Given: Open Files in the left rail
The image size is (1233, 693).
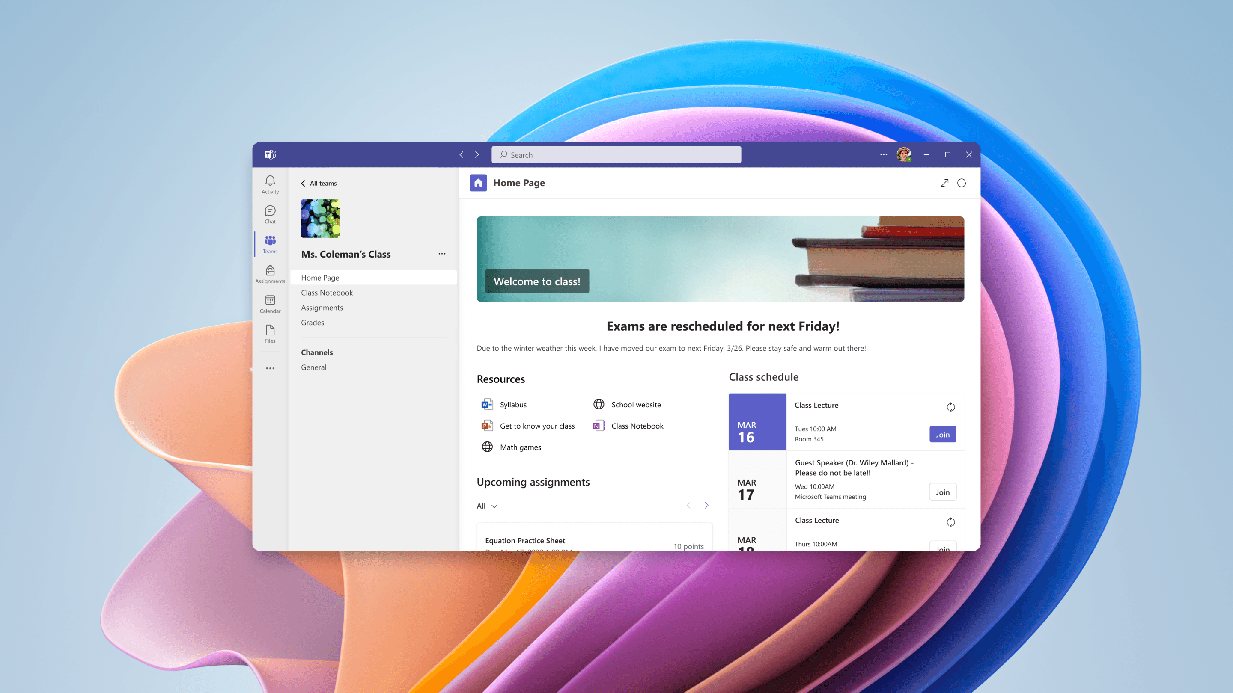Looking at the screenshot, I should (x=270, y=333).
